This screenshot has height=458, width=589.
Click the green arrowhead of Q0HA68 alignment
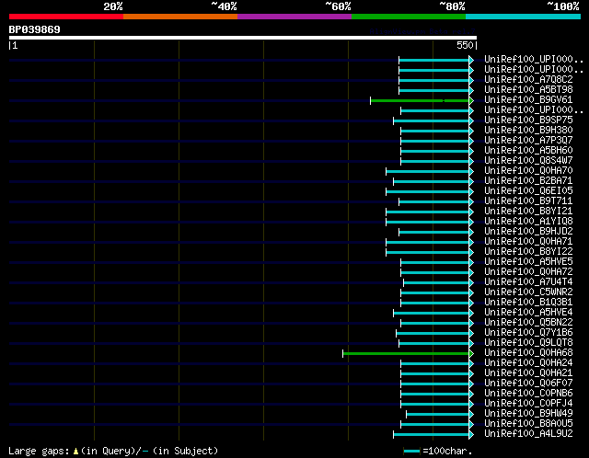click(x=471, y=353)
